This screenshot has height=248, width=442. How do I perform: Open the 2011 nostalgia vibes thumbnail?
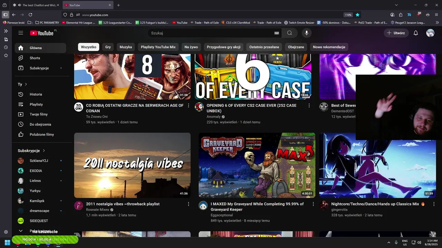click(x=132, y=165)
